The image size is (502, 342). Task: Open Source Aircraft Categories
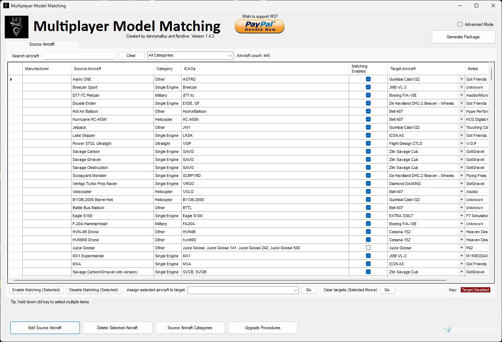click(190, 327)
